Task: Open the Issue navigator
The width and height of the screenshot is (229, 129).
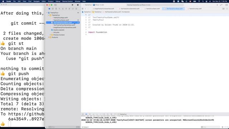Action: click(x=63, y=9)
